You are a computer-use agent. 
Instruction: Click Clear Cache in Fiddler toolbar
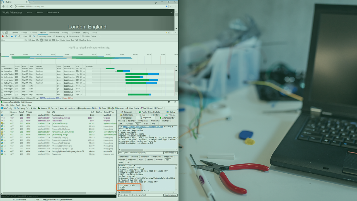coord(132,108)
